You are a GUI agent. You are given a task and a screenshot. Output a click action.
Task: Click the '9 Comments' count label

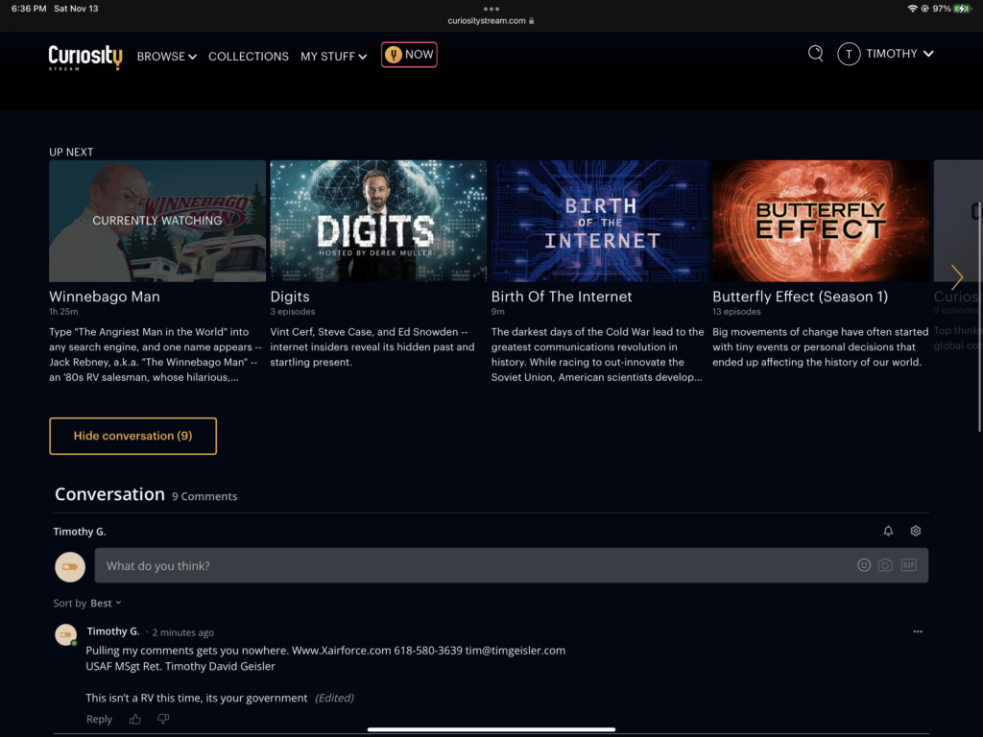coord(204,496)
